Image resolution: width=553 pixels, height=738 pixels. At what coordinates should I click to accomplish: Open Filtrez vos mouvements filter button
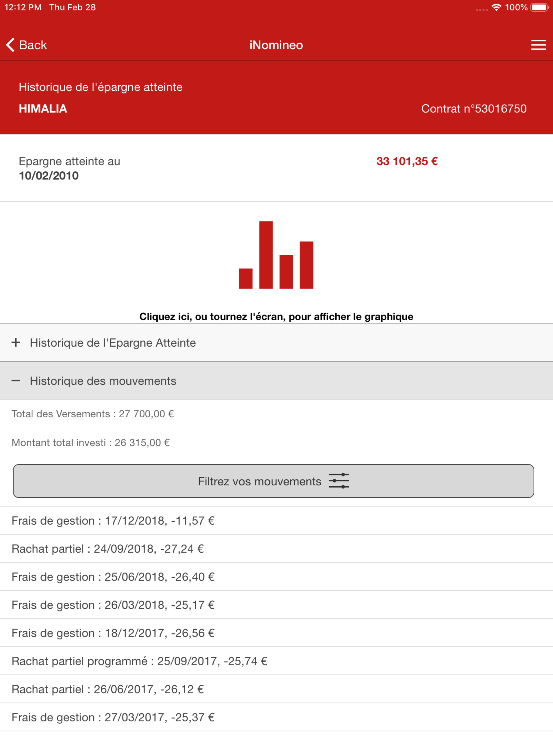point(274,481)
